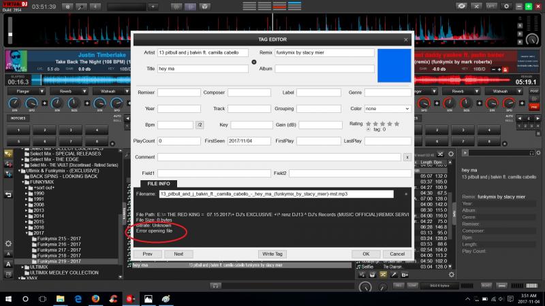Open Cortana search circle
Viewport: 545px width, 306px height.
pyautogui.click(x=25, y=299)
